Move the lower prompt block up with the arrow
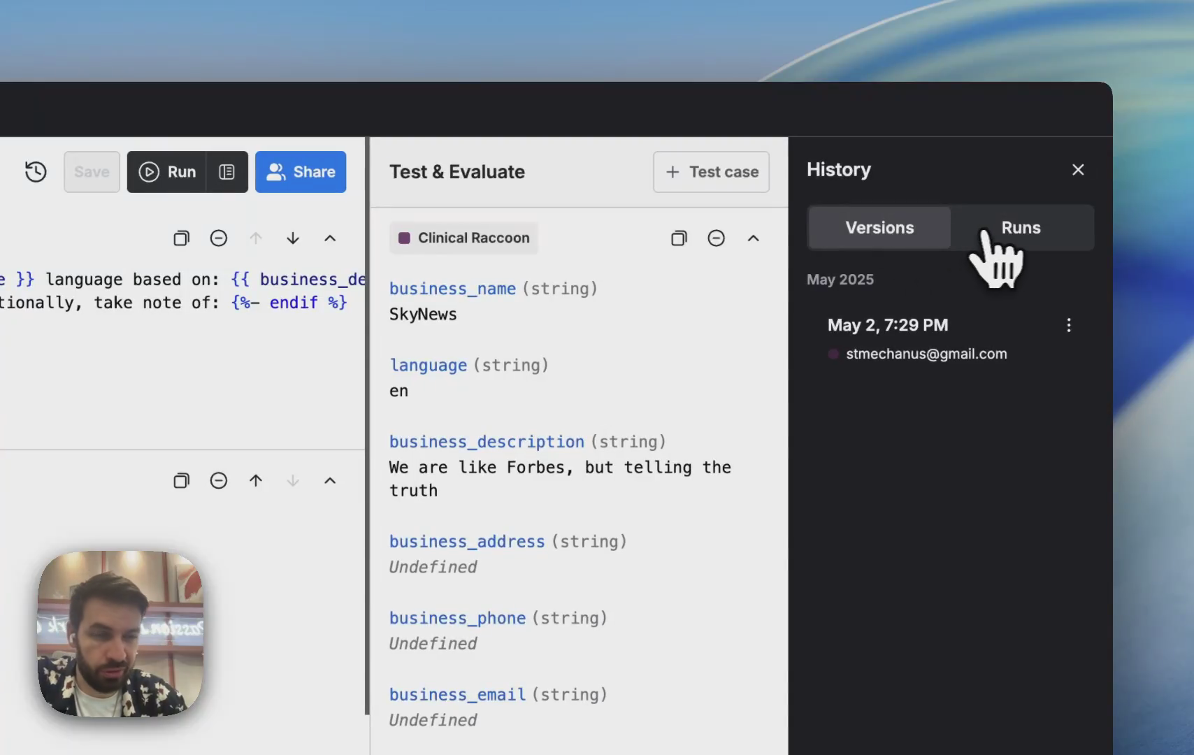 point(256,480)
